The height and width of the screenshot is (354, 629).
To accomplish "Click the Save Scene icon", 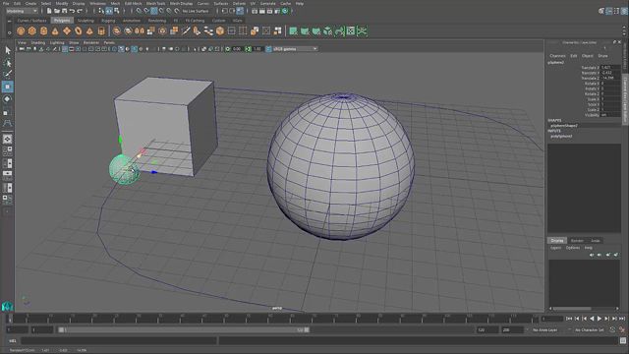I will [x=64, y=11].
